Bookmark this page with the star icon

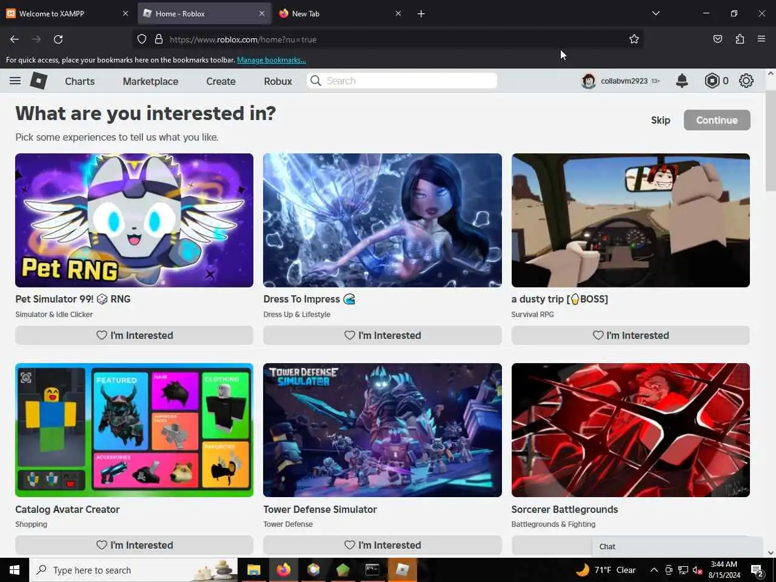(x=634, y=39)
